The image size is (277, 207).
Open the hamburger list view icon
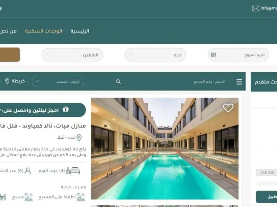click(239, 82)
